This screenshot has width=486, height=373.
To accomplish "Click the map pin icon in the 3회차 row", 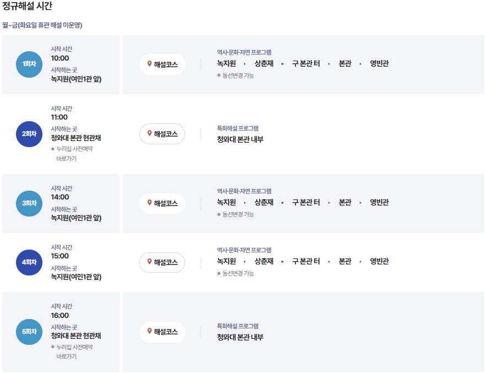I will pyautogui.click(x=149, y=203).
